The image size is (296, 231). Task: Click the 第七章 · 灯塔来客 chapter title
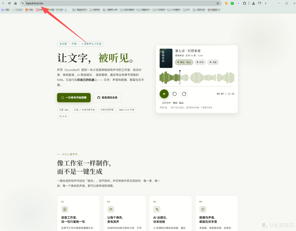[x=188, y=51]
